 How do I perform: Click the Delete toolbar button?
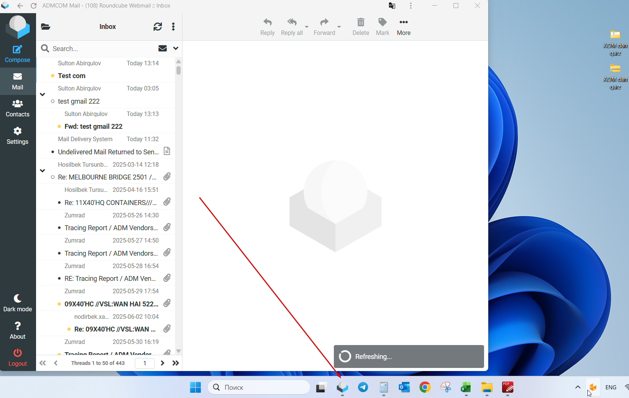click(361, 27)
